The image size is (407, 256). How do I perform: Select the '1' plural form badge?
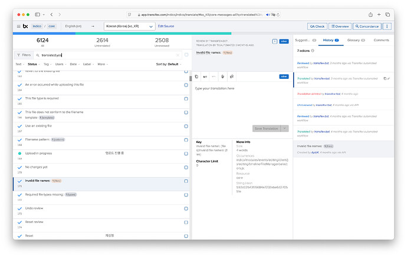(275, 41)
